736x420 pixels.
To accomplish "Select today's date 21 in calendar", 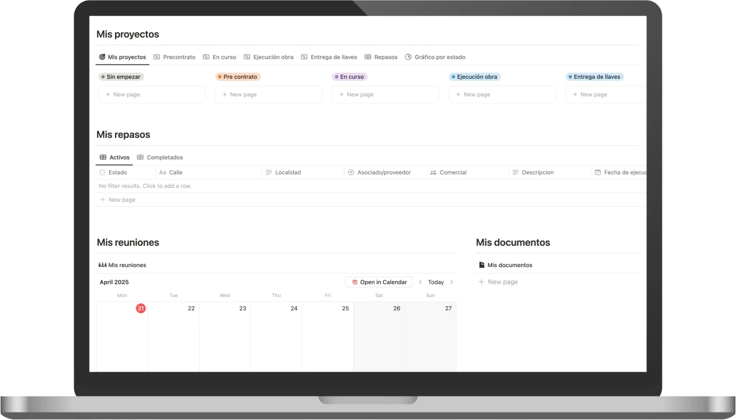I will (141, 309).
